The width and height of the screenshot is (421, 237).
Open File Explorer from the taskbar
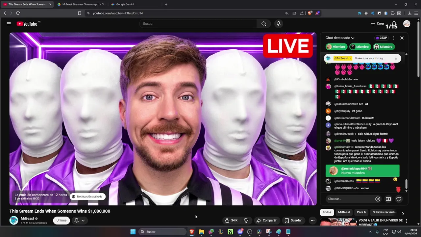(201, 232)
